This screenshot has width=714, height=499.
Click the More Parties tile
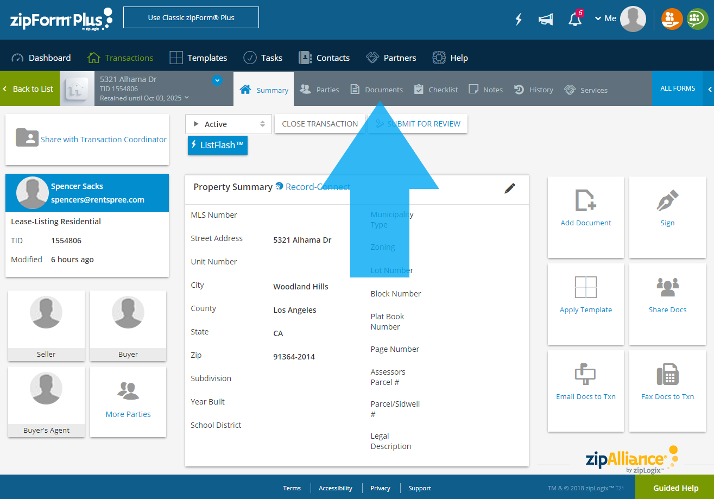(x=128, y=402)
